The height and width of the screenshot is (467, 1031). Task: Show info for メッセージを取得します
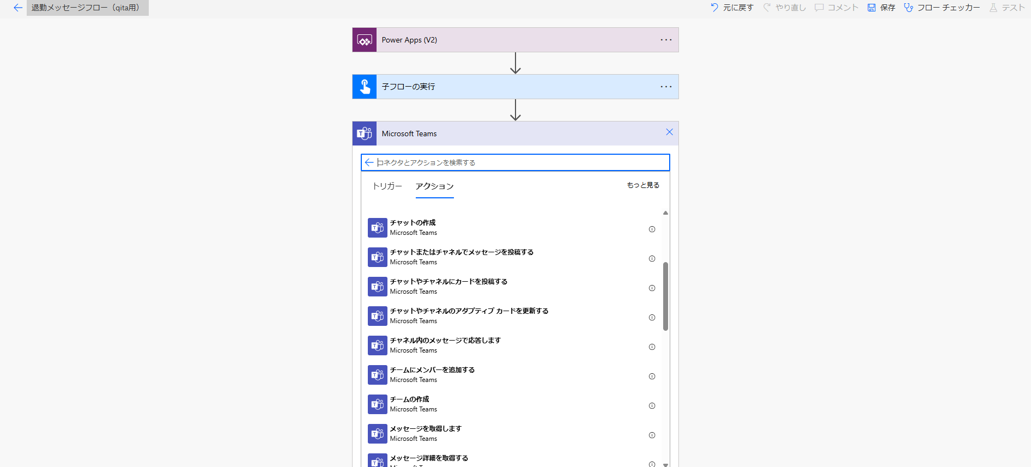point(652,435)
